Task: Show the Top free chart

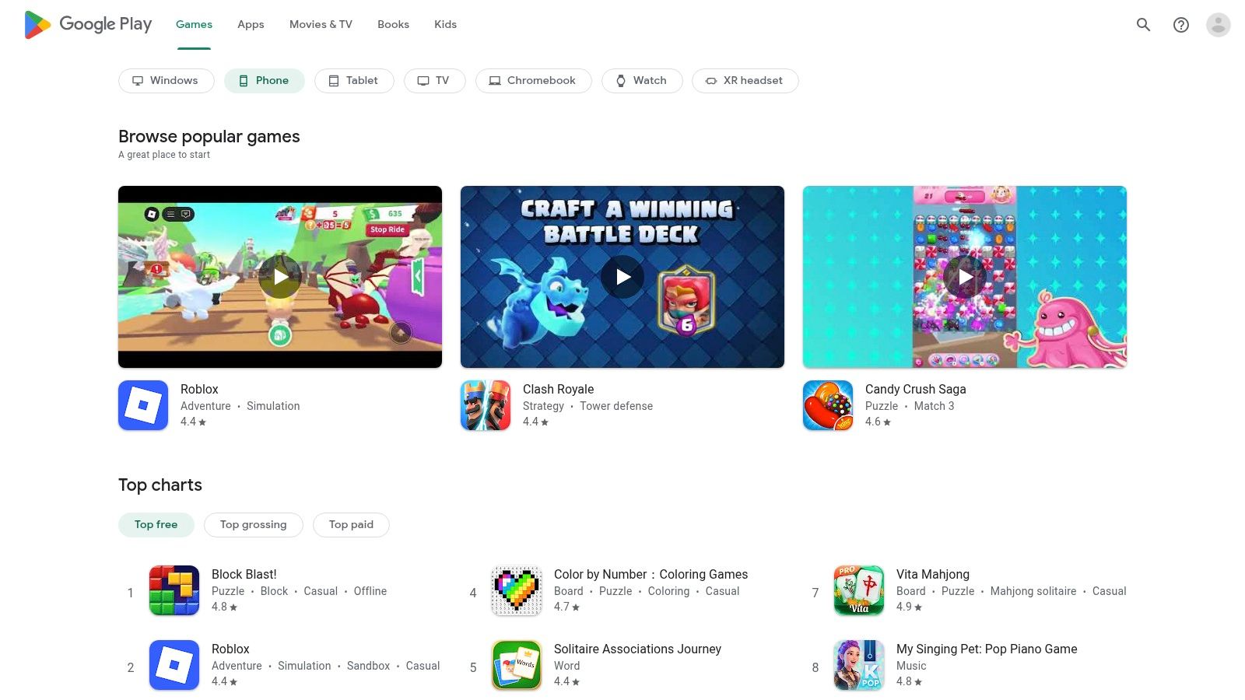Action: point(156,525)
